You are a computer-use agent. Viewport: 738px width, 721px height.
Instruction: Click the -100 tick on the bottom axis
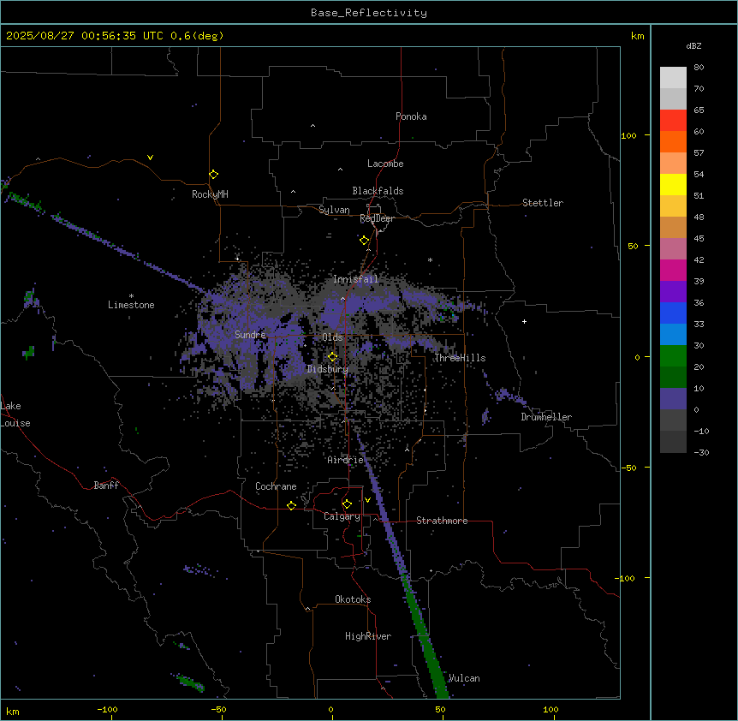(107, 710)
